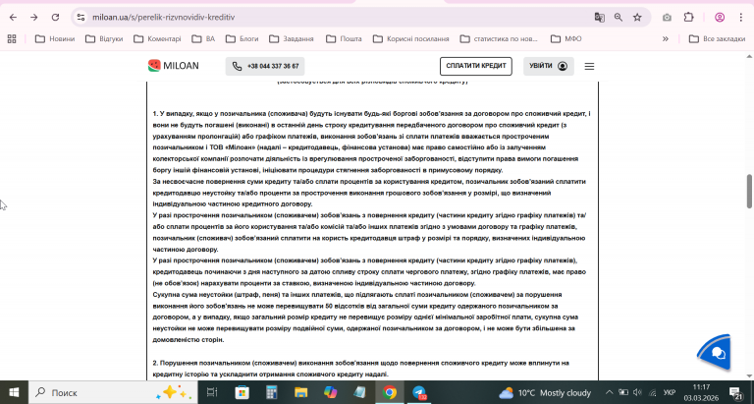Click the СПЛАТИТИ КРЕДИТ button
754x404 pixels.
(475, 67)
